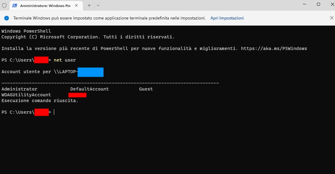
Task: Click the Microsoft Corporation copyright line
Action: 88,37
